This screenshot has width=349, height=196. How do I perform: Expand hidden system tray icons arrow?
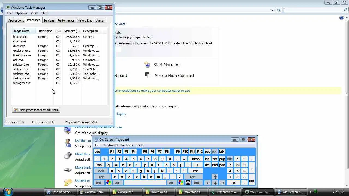(310, 192)
